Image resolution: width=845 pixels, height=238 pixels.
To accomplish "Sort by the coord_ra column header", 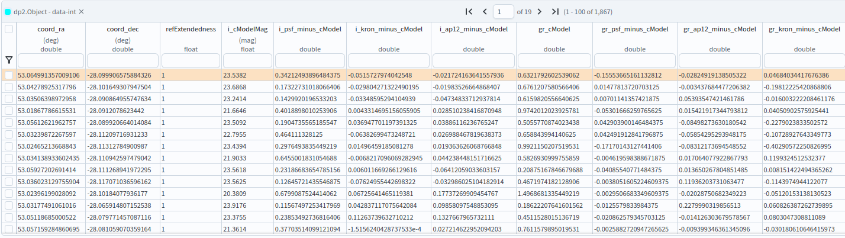I will pos(51,29).
